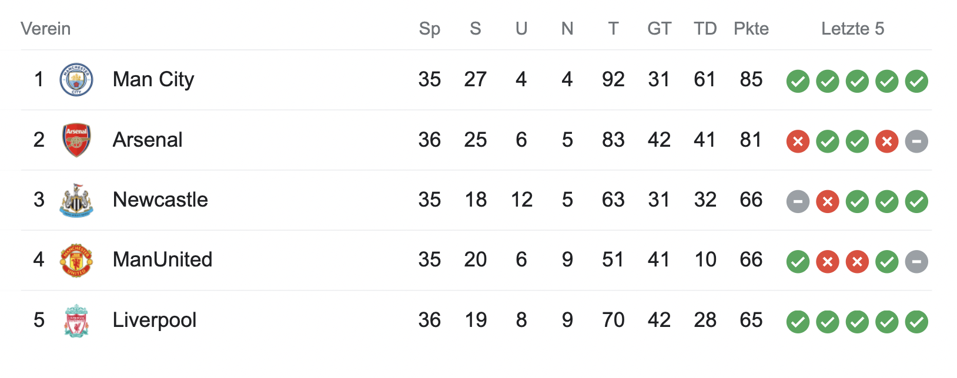Select the Liverpool team name

[x=155, y=320]
